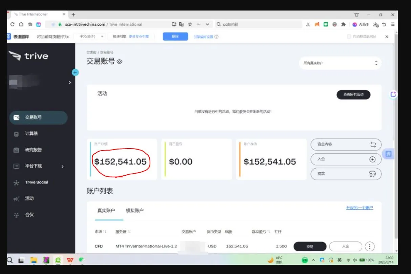Click the research report icon in the sidebar
The height and width of the screenshot is (274, 411).
point(16,150)
